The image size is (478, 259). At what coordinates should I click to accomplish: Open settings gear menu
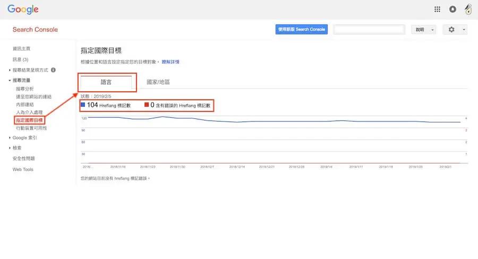tap(451, 30)
